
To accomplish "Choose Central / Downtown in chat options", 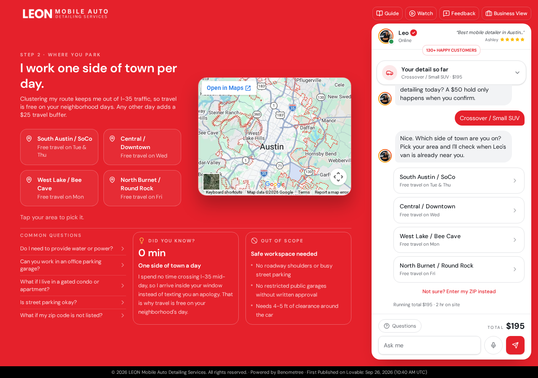I will [459, 210].
